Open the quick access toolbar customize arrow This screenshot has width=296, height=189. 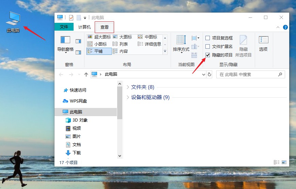[85, 18]
